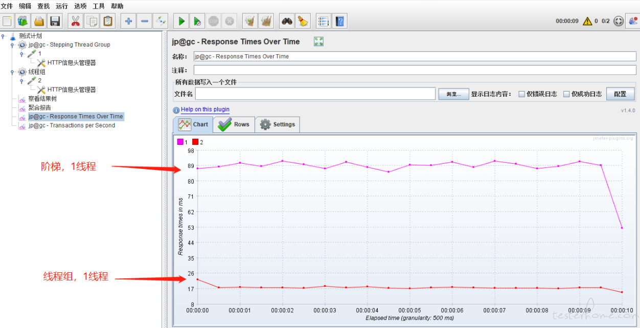The image size is (640, 328).
Task: Open the Help on this plugin link
Action: tap(205, 110)
